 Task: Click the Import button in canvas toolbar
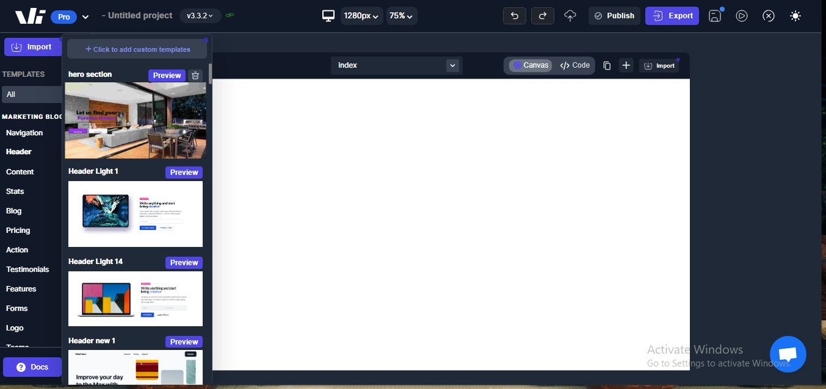pyautogui.click(x=659, y=66)
